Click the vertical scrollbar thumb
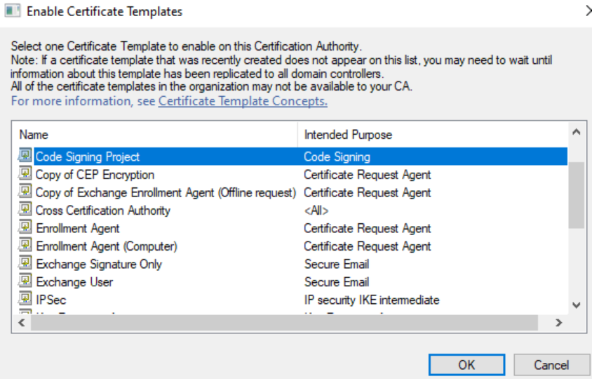Screen dimensions: 592x379 (576, 194)
